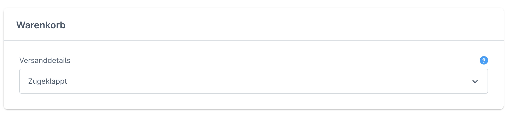Click the chevron arrow in Versanddetails field
This screenshot has width=511, height=116.
pos(475,81)
